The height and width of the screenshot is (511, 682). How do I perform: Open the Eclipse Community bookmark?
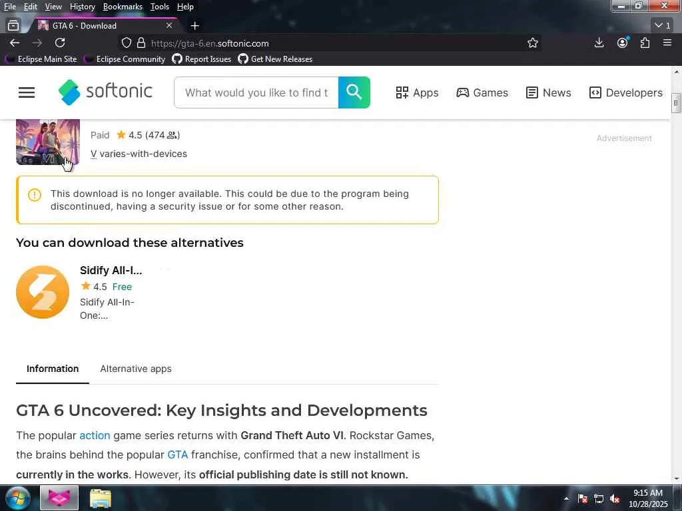coord(125,59)
